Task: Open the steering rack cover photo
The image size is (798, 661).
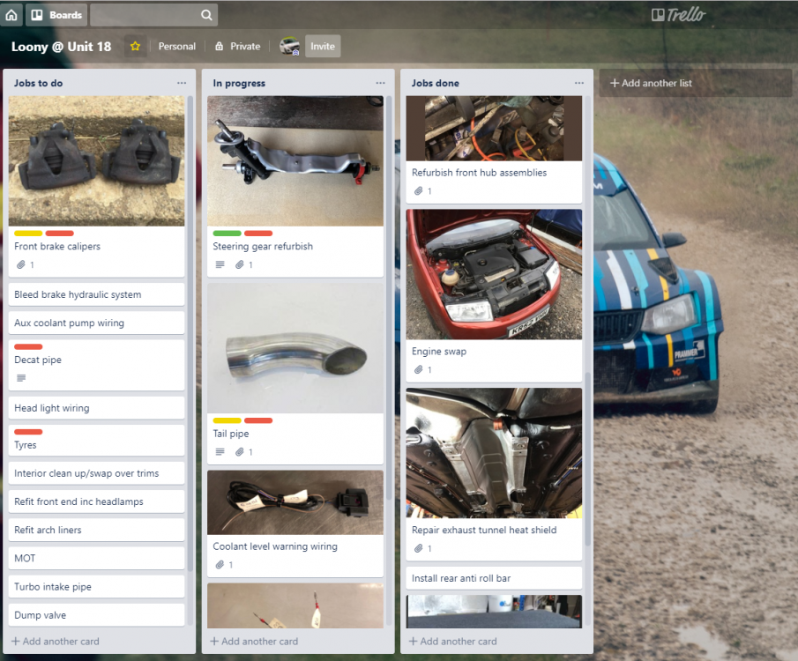Action: click(295, 160)
